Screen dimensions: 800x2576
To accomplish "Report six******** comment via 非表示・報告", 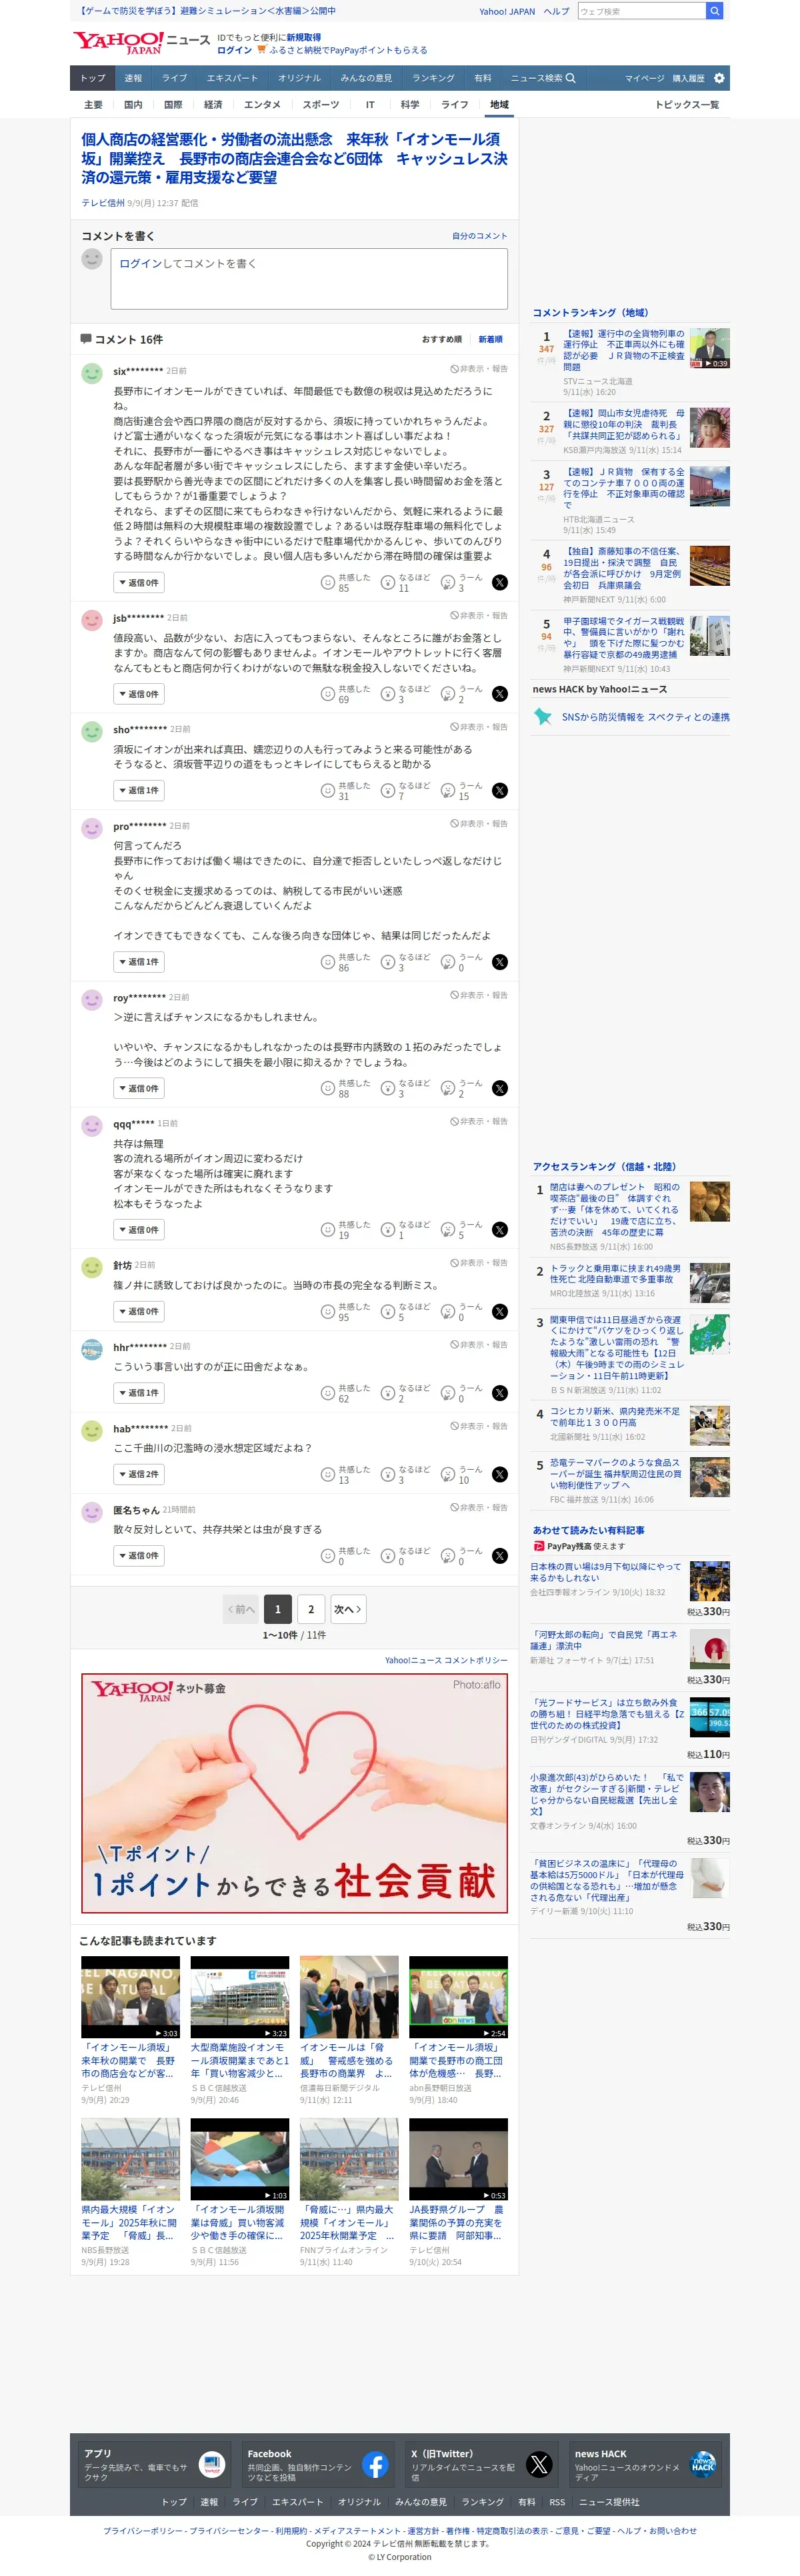I will 479,369.
